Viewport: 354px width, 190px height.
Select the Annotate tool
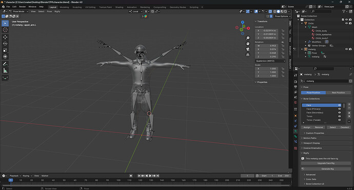pyautogui.click(x=5, y=64)
